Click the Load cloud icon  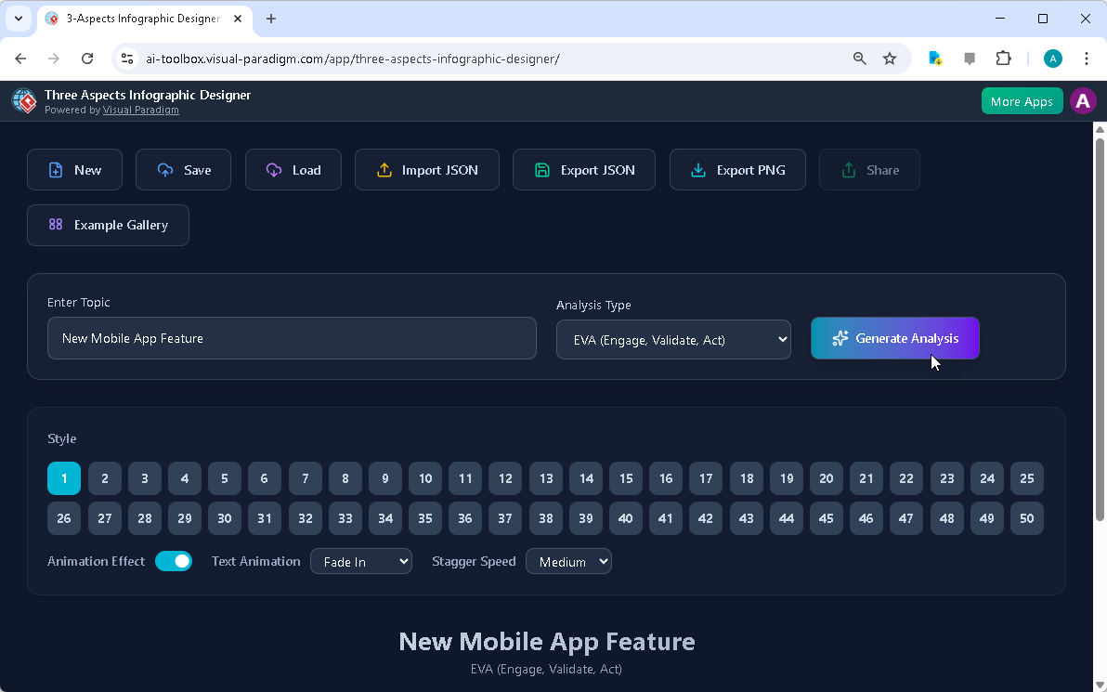pos(273,169)
